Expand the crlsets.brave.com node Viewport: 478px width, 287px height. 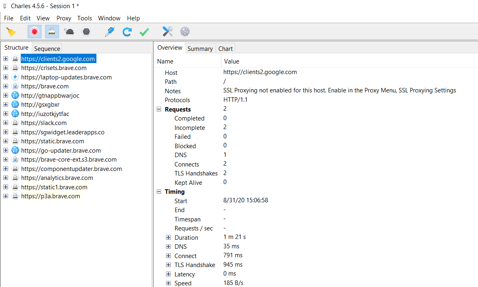pyautogui.click(x=6, y=68)
